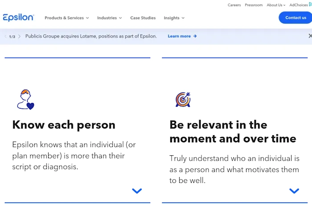Open the Insights dropdown menu
Viewport: 312px width, 208px height.
(x=174, y=18)
